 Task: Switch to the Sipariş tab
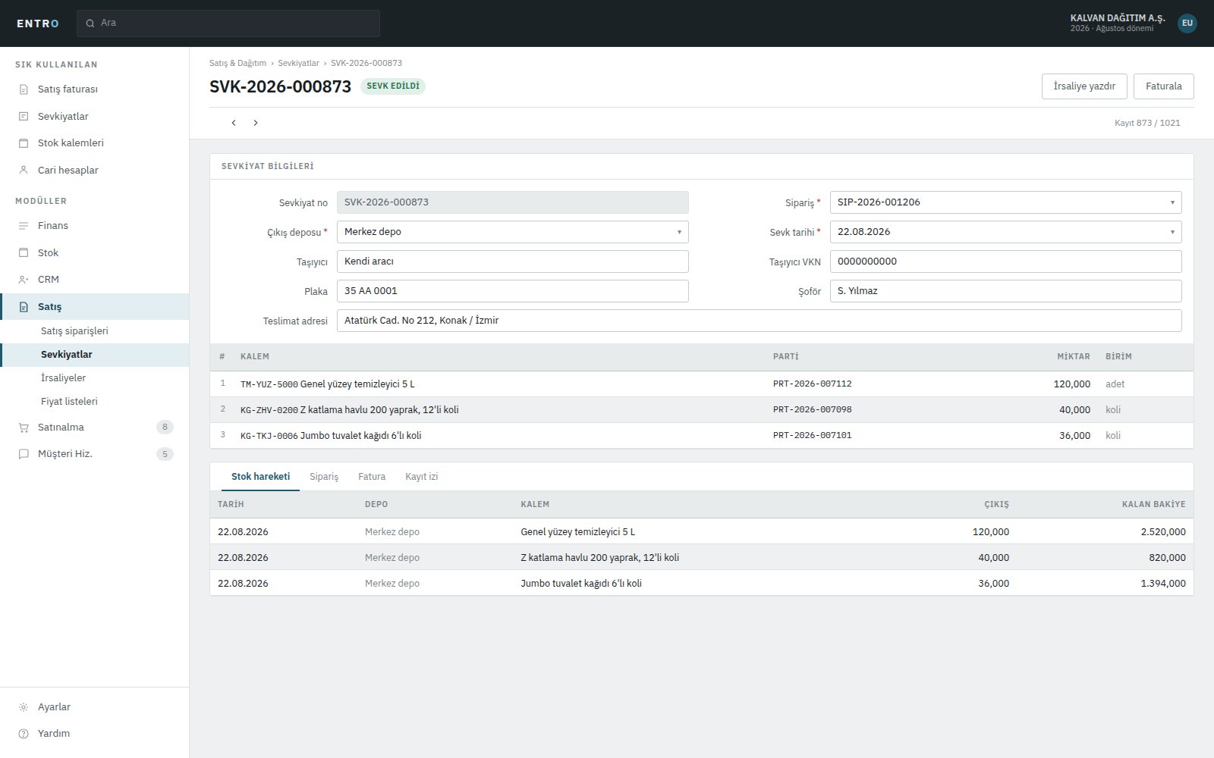(324, 477)
